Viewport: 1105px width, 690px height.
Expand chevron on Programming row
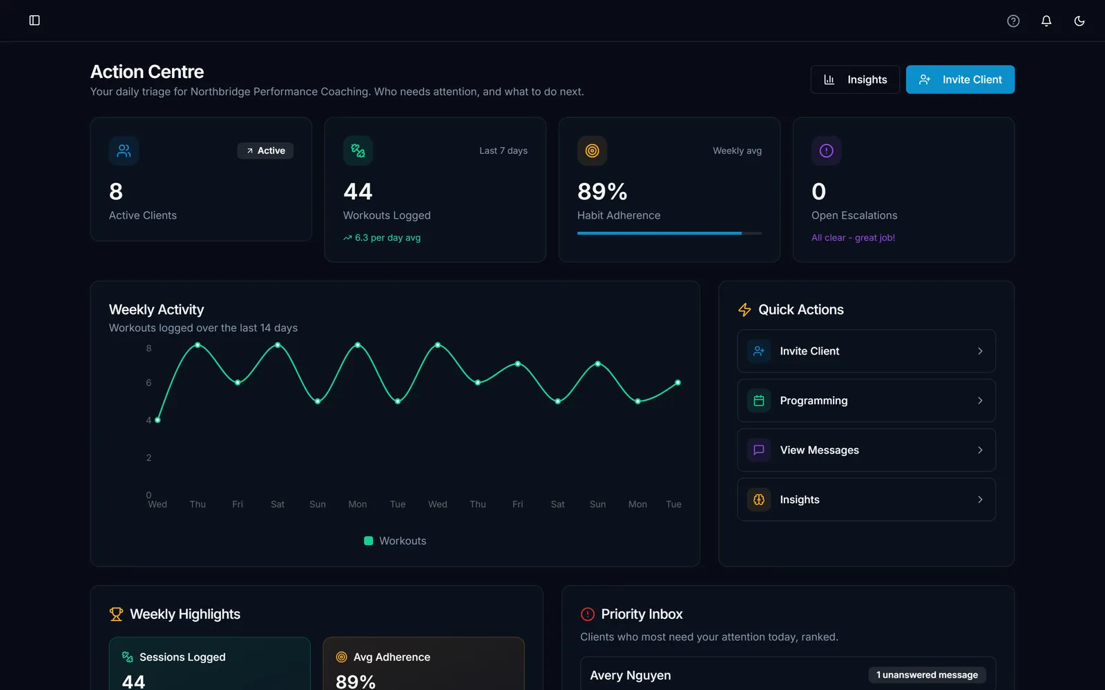click(x=980, y=400)
